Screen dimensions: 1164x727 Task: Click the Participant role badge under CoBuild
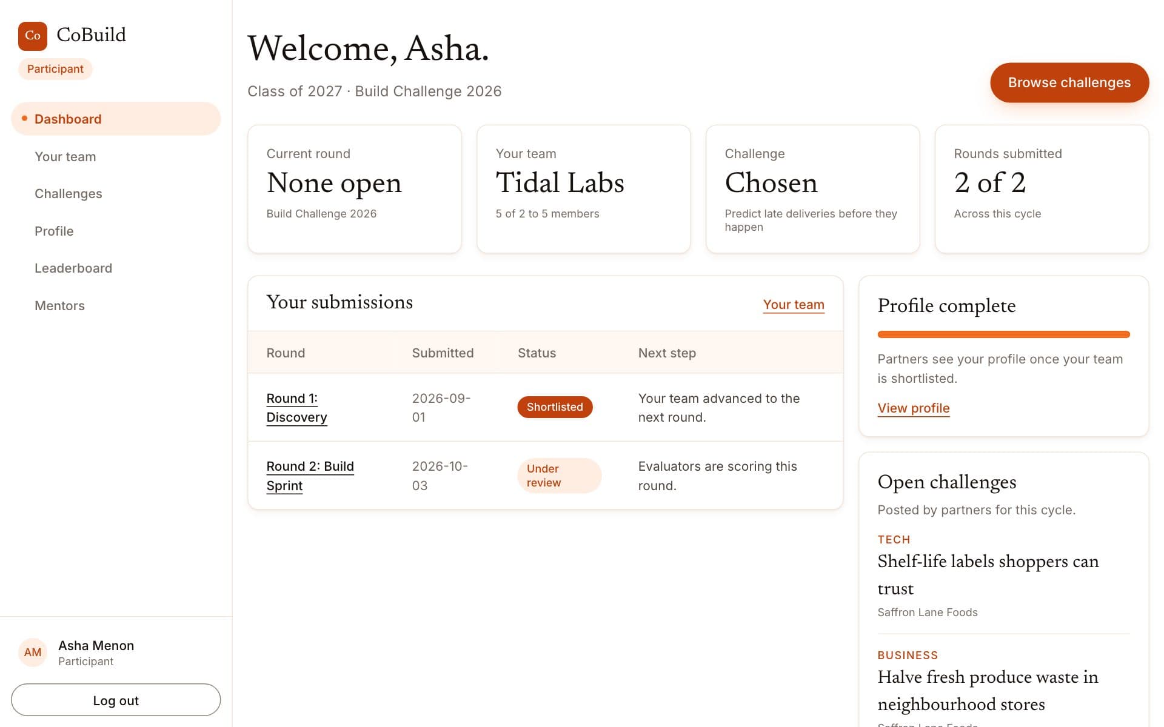[55, 69]
